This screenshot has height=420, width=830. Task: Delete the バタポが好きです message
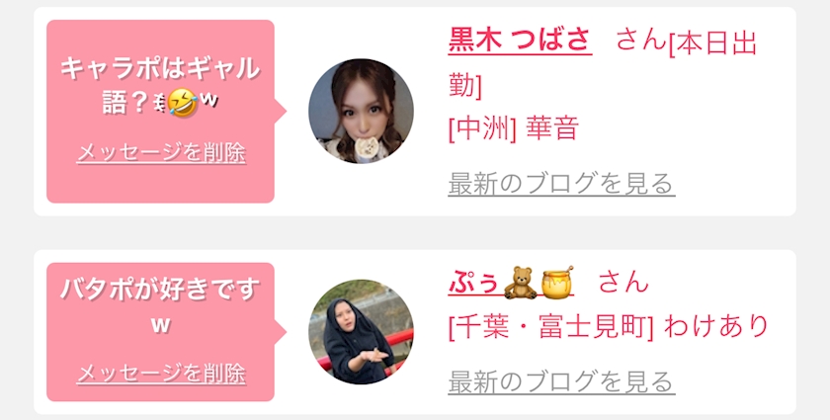tap(161, 374)
